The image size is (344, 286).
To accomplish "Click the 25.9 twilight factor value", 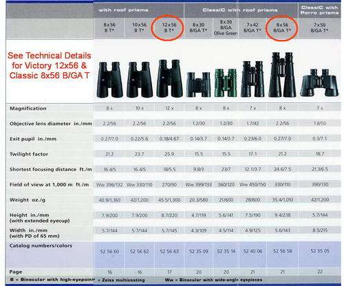I will 169,154.
